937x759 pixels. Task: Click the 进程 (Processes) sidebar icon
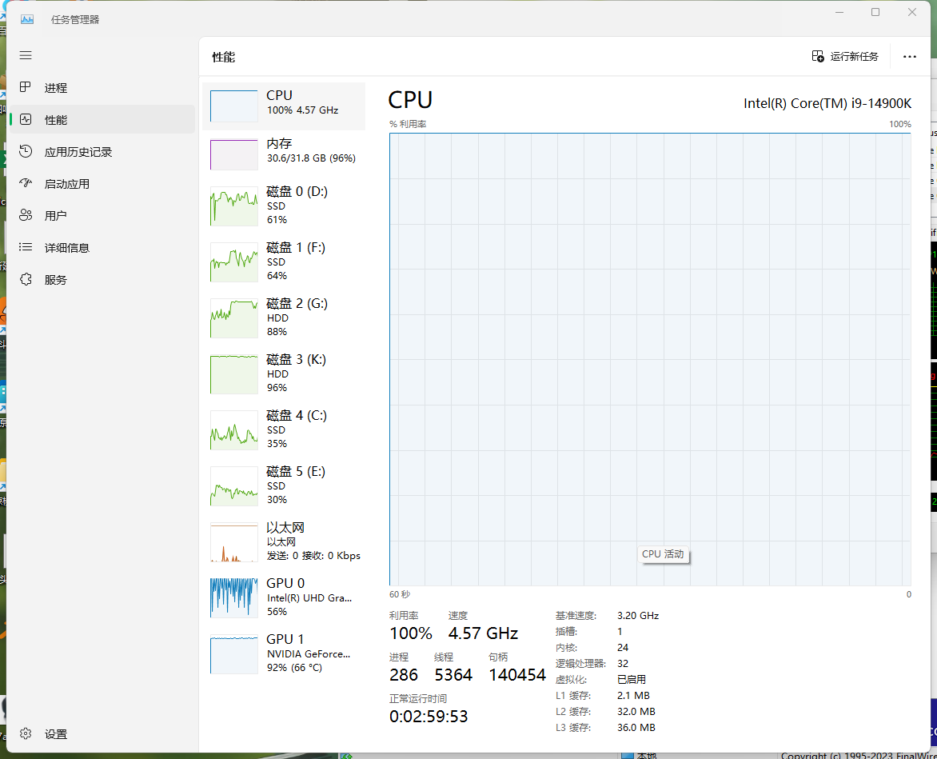pos(25,87)
